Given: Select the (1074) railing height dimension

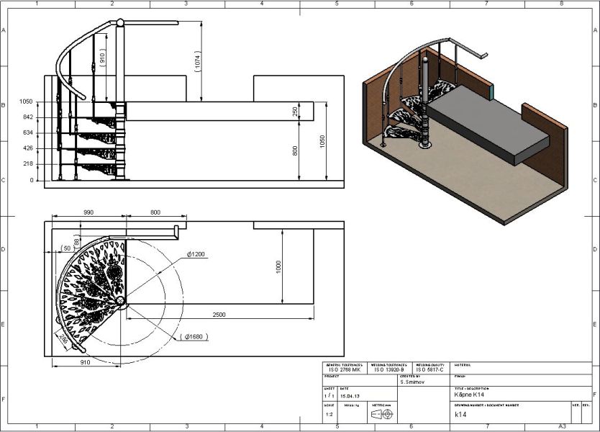Looking at the screenshot, I should (198, 61).
